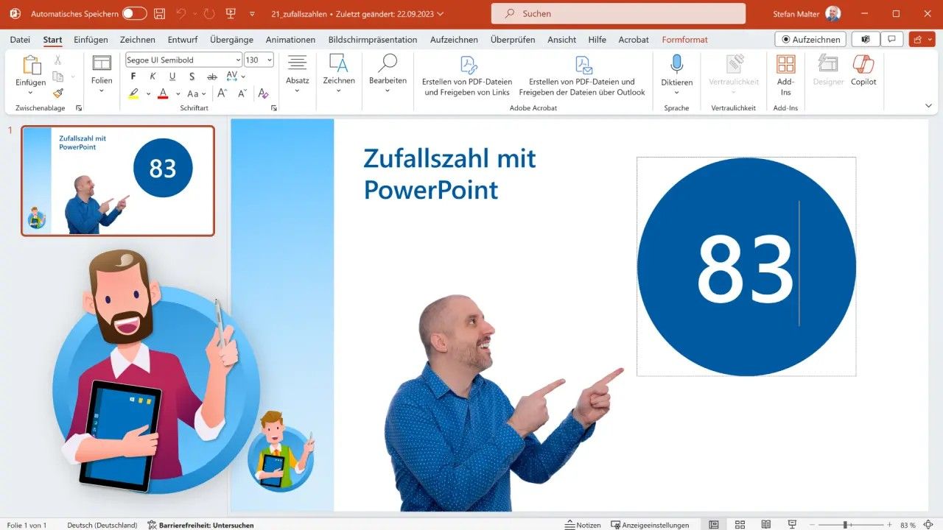Click the Aufzeichnen button
The height and width of the screenshot is (530, 943).
(x=810, y=40)
